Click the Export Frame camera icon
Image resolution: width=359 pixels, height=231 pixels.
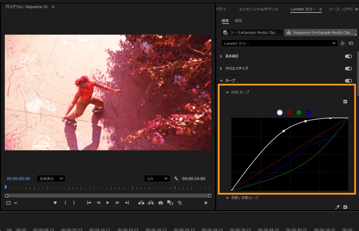(x=161, y=203)
